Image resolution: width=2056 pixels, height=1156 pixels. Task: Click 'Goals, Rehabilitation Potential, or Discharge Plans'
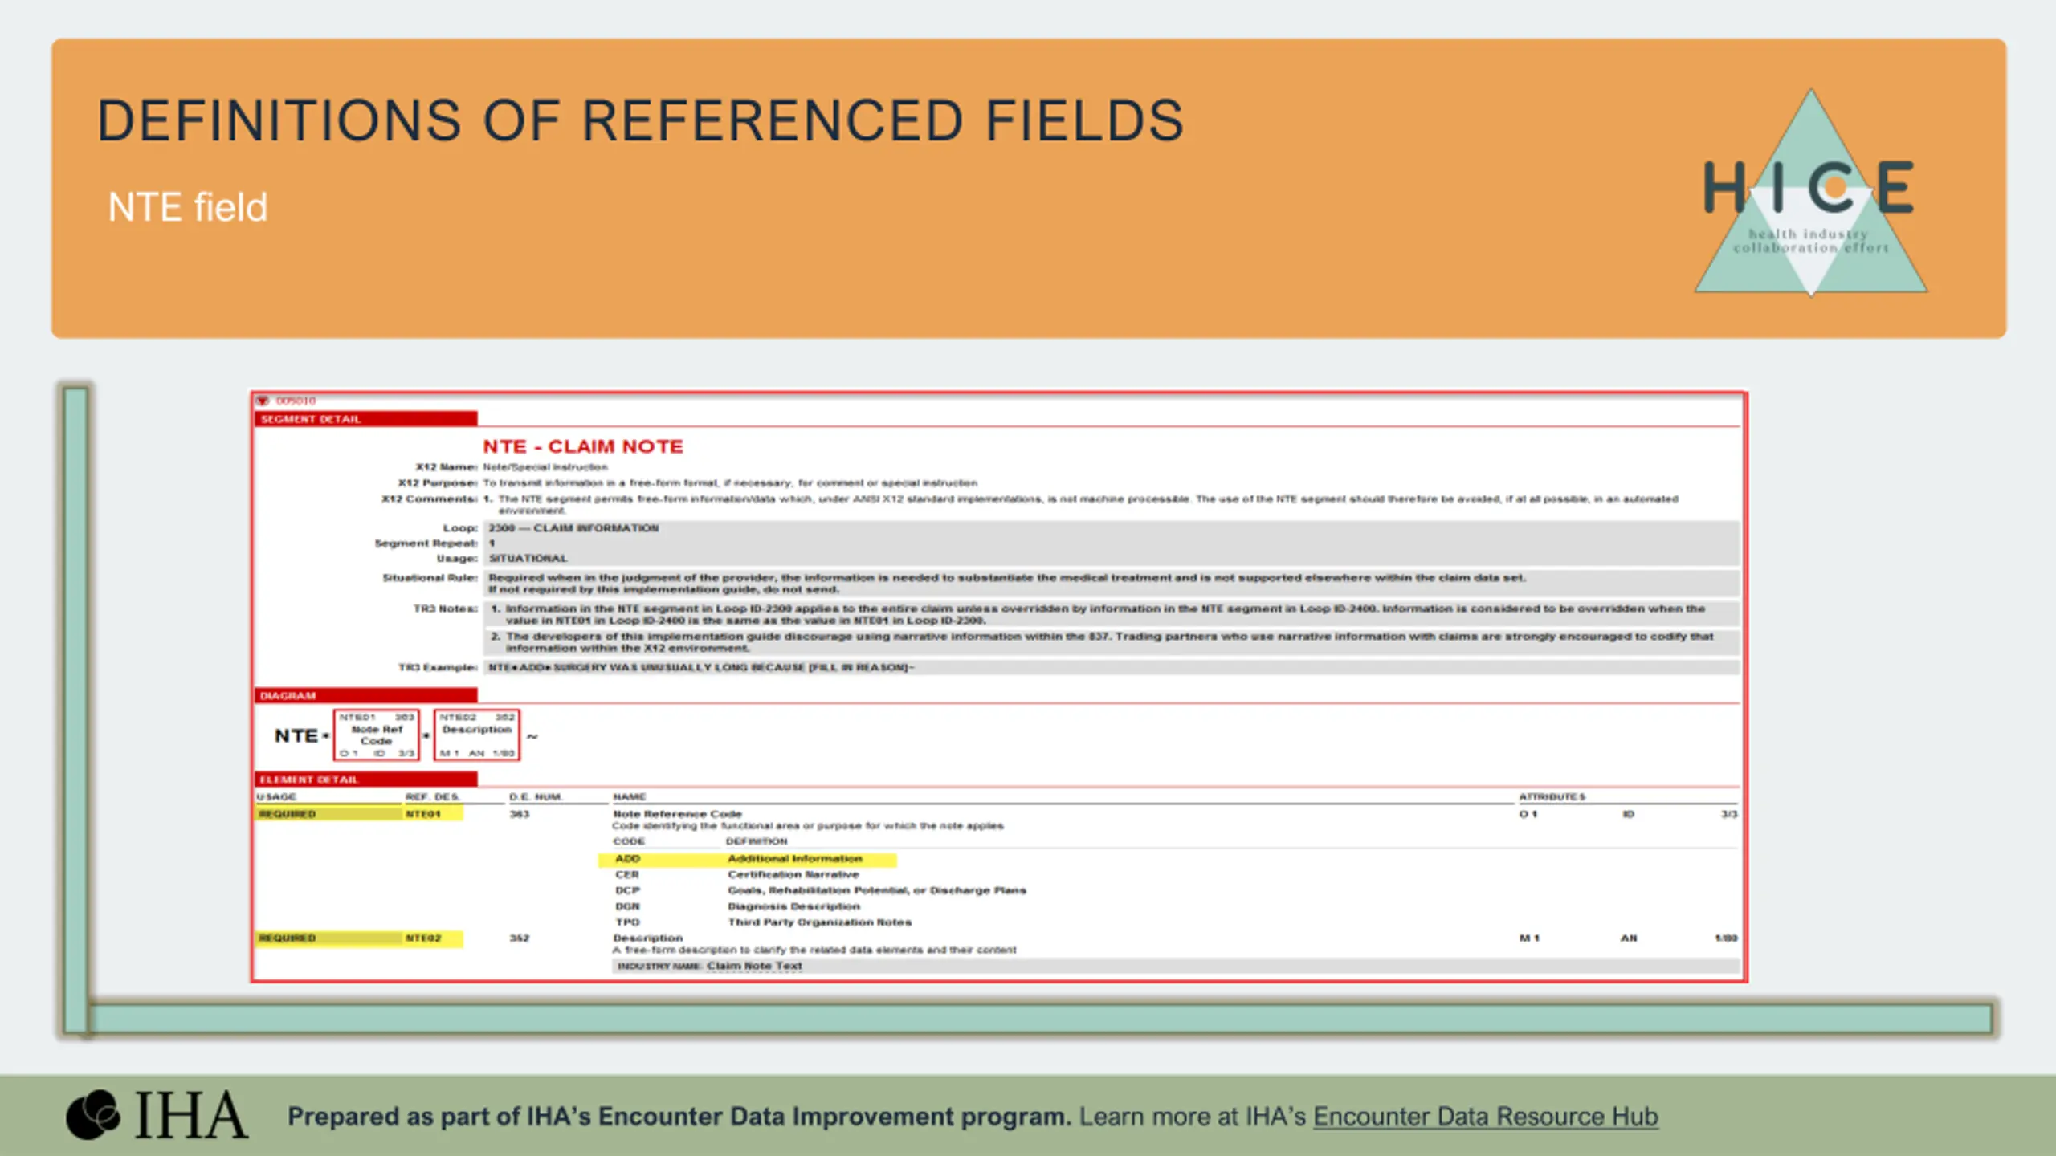click(x=877, y=891)
